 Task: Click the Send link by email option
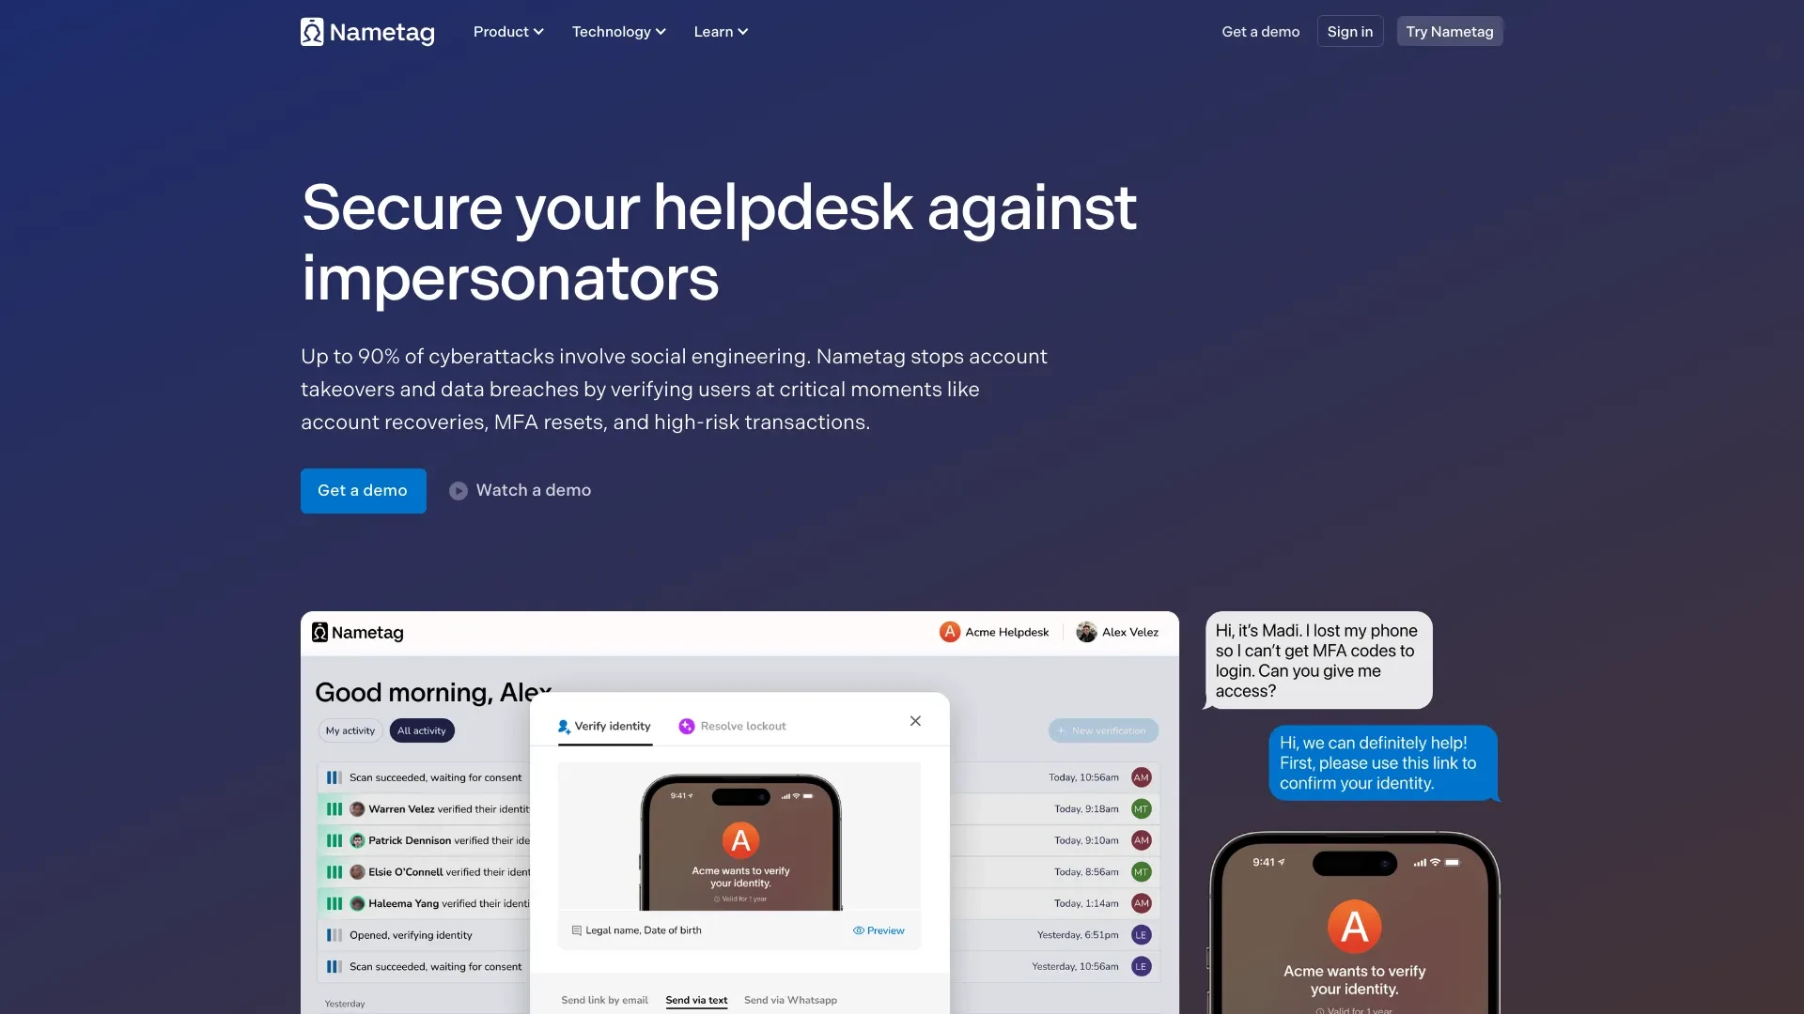603,999
